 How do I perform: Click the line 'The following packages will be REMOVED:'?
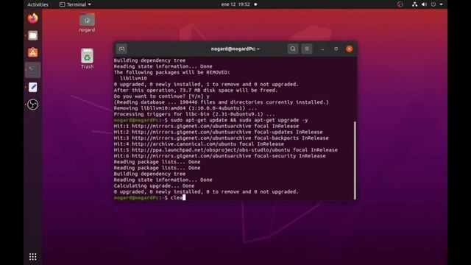(171, 72)
